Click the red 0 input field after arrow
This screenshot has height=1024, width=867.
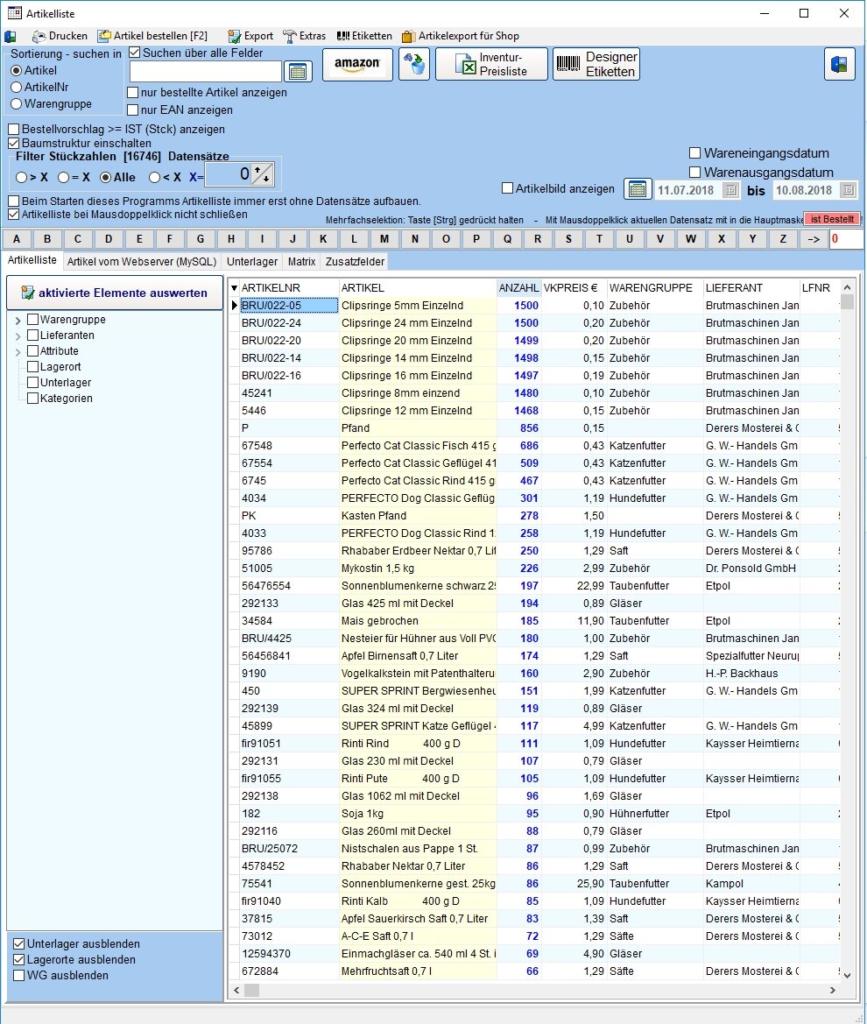click(x=847, y=239)
